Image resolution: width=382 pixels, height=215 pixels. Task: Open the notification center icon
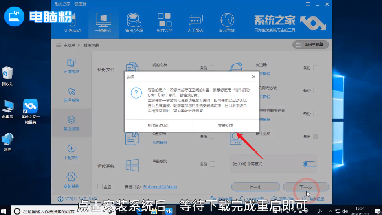click(378, 211)
